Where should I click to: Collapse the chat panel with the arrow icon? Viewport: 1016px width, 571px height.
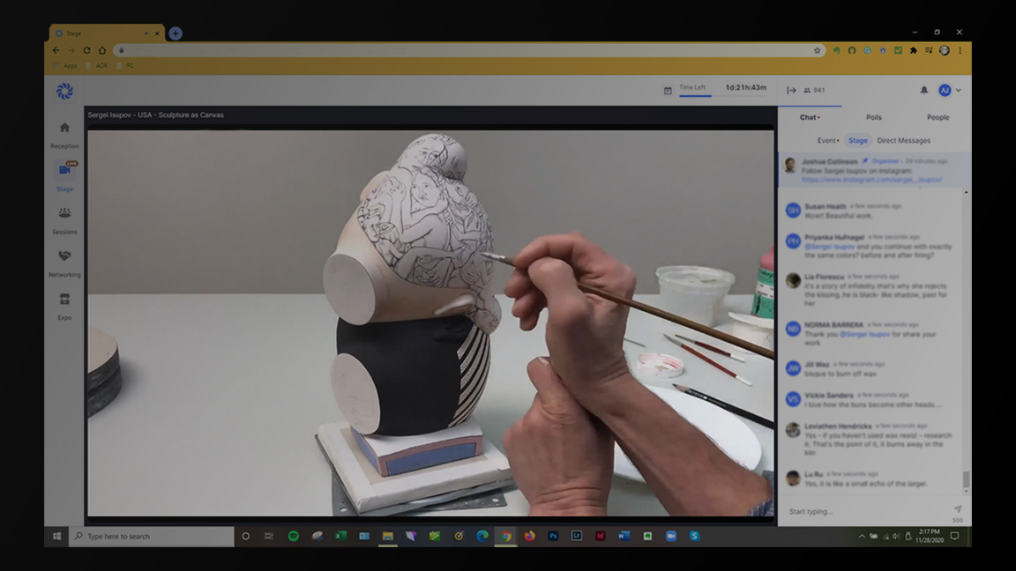point(791,91)
